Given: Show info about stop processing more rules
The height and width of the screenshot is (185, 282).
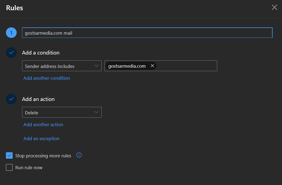Looking at the screenshot, I should point(79,155).
